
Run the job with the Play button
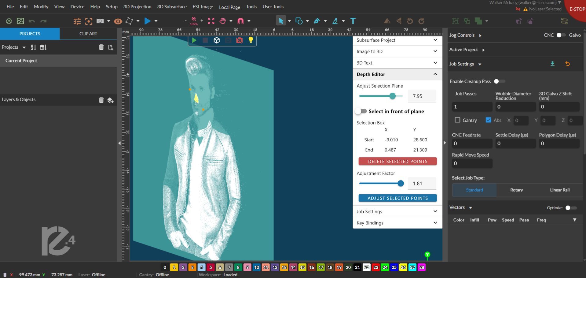147,21
